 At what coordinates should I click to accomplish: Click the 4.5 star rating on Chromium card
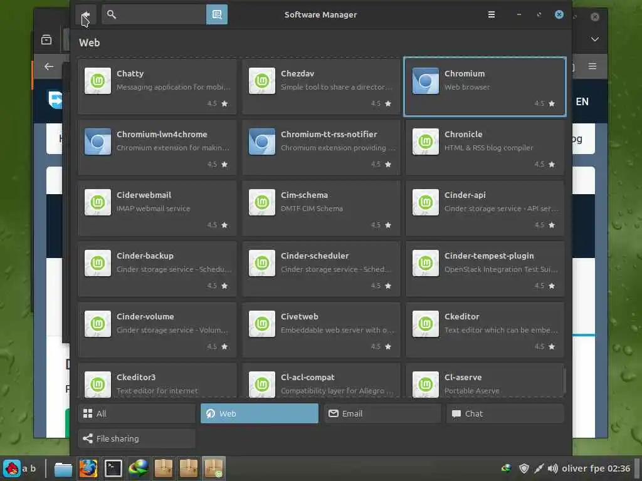point(545,103)
